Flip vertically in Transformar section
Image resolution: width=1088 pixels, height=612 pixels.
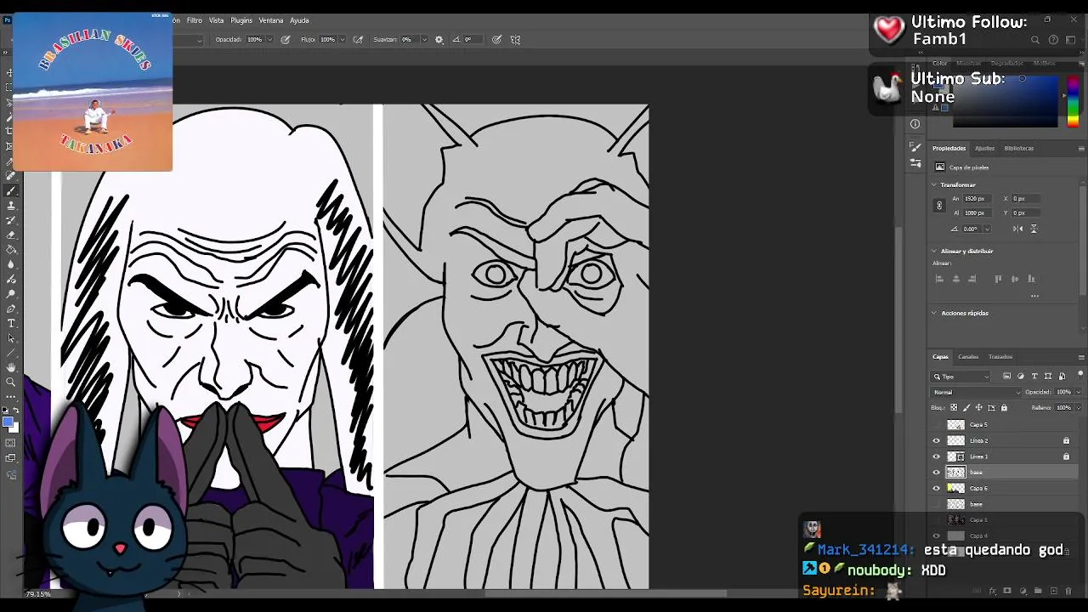tap(1034, 229)
